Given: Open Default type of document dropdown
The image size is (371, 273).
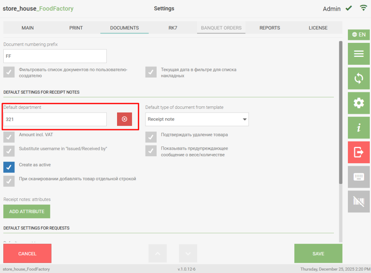Looking at the screenshot, I should point(197,119).
